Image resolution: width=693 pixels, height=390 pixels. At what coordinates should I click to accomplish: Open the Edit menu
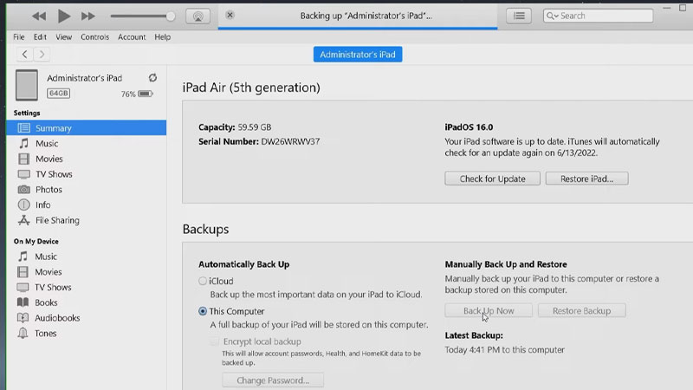pos(40,37)
